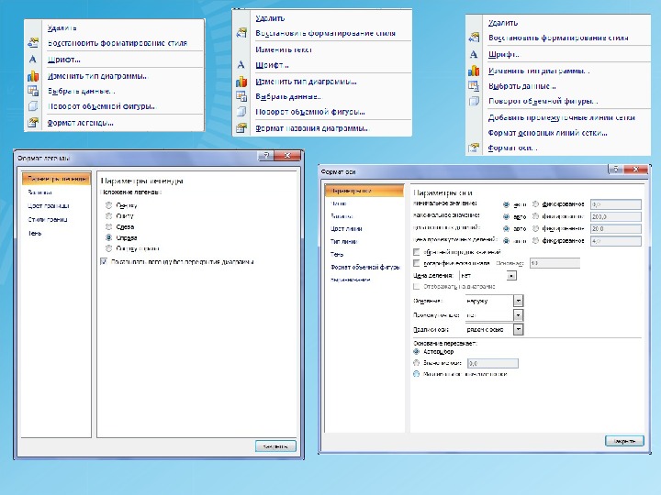
Task: Enable логарифмическая шкала checkbox
Action: (x=417, y=263)
